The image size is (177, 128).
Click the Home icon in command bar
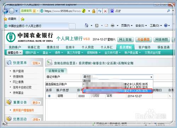(87, 25)
